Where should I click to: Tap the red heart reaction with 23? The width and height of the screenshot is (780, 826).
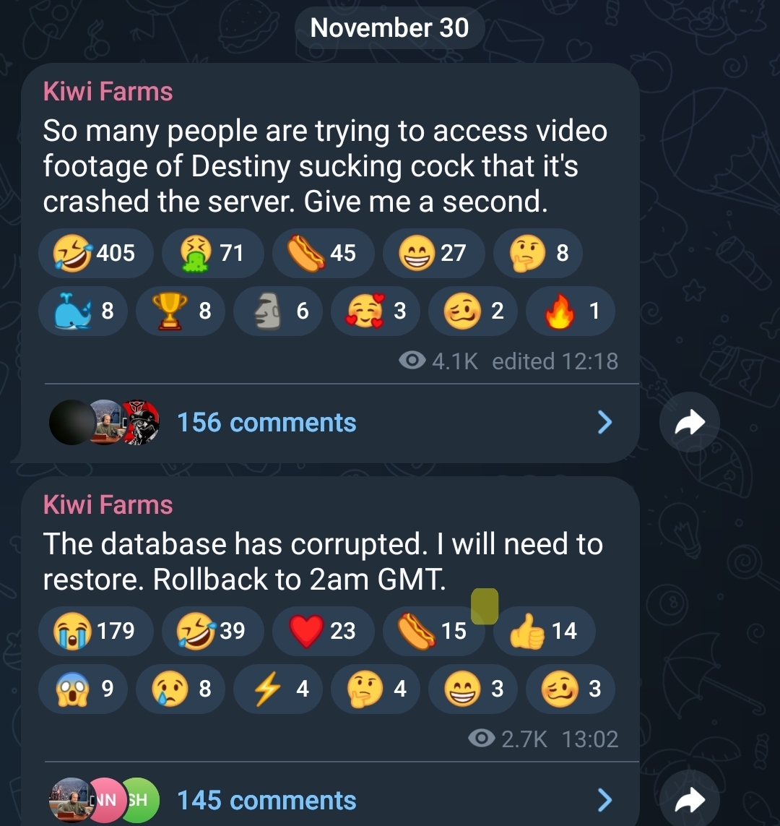tap(323, 631)
